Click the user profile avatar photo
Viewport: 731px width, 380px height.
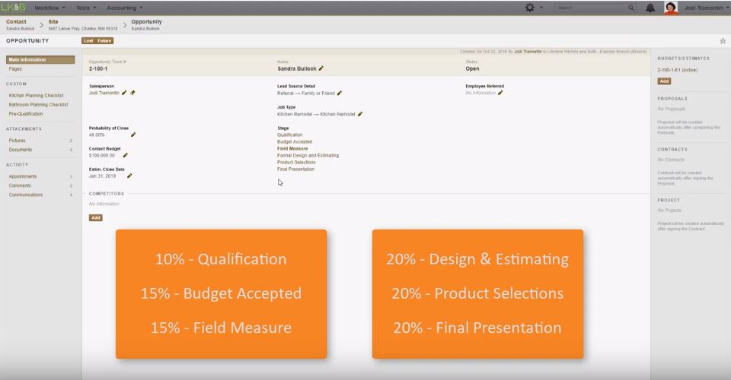[671, 8]
